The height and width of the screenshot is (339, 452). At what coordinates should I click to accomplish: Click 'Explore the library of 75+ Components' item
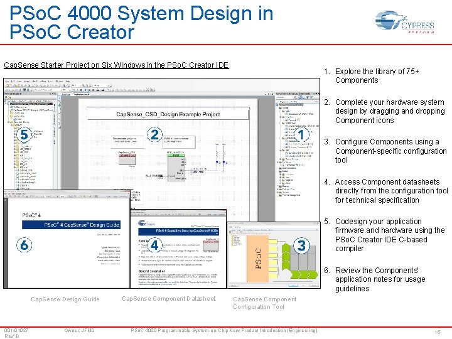(377, 76)
